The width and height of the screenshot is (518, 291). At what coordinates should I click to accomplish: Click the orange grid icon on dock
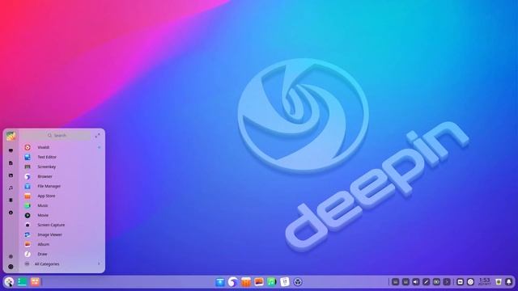coord(35,282)
